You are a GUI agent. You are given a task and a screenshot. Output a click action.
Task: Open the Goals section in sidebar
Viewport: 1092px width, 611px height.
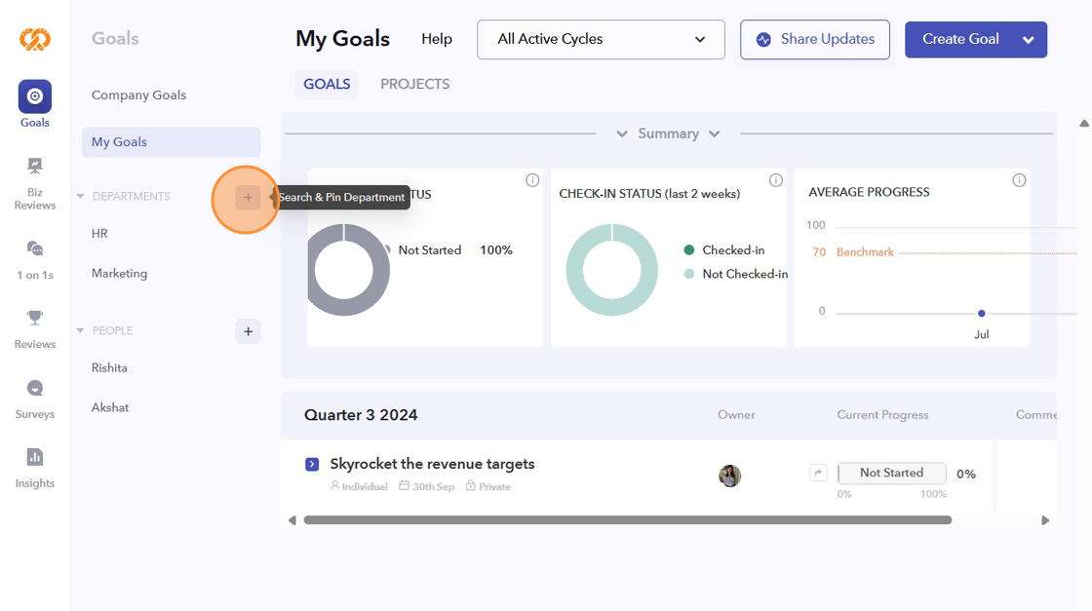[x=35, y=97]
